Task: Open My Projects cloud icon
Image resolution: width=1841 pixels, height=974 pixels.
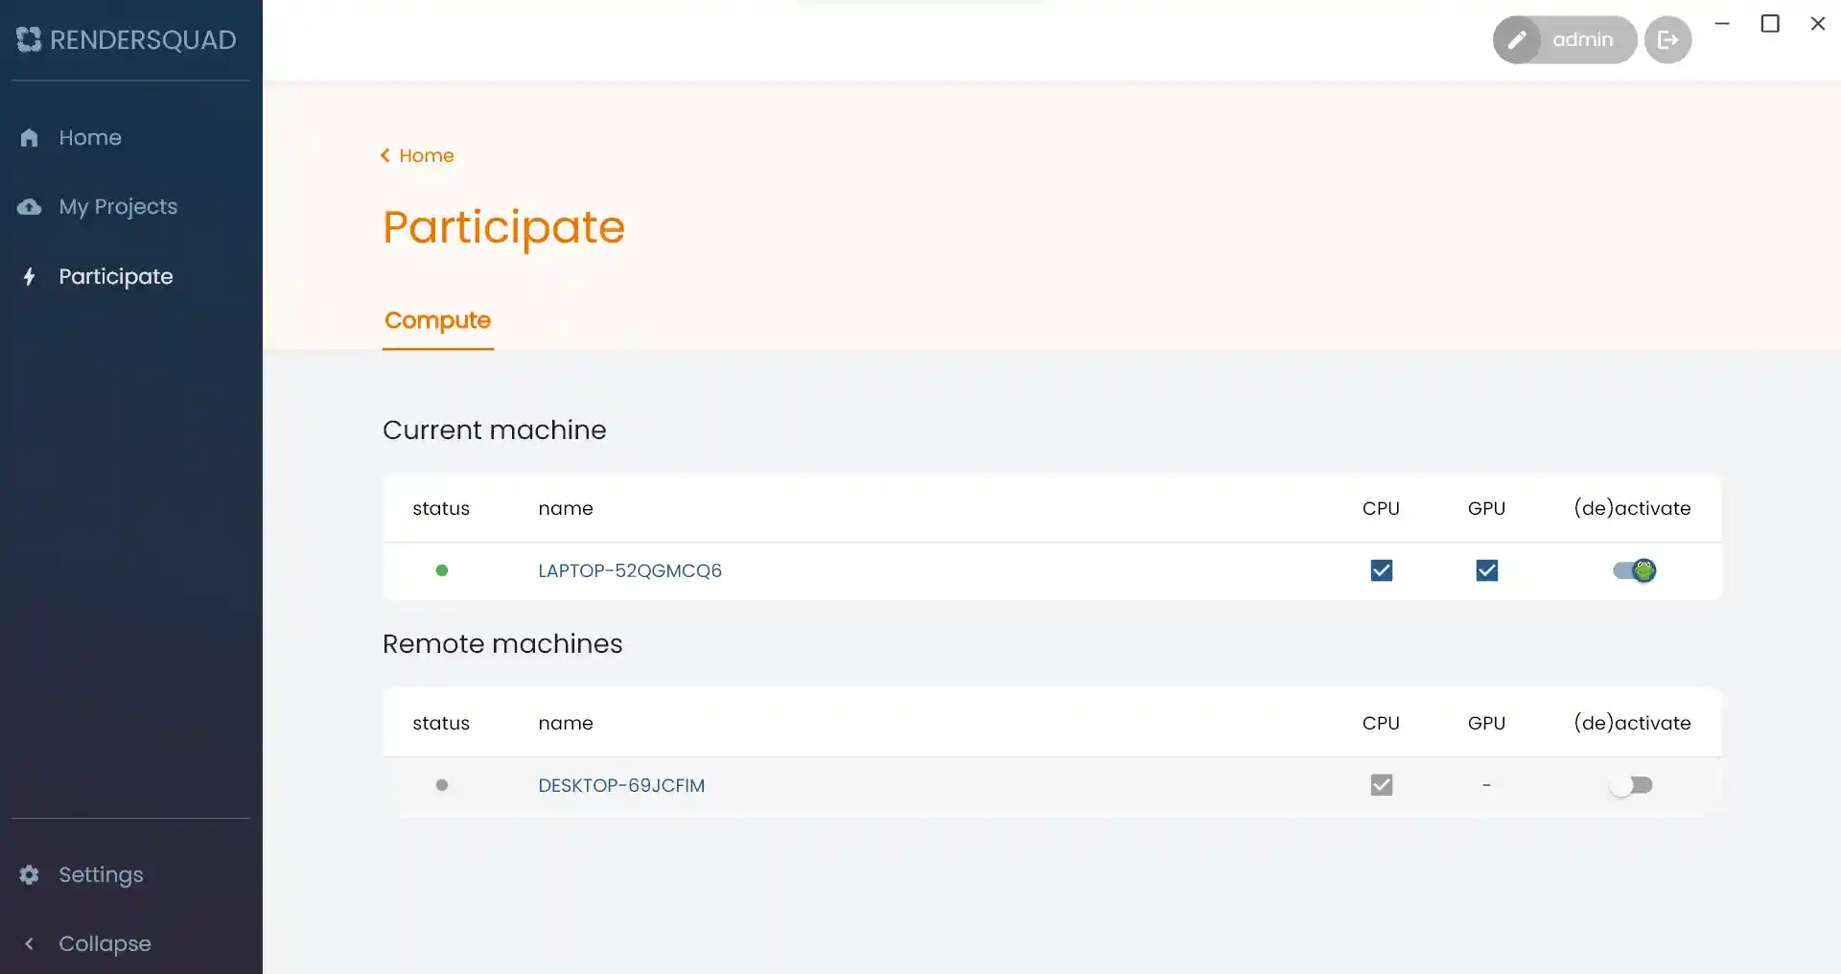Action: [x=30, y=207]
